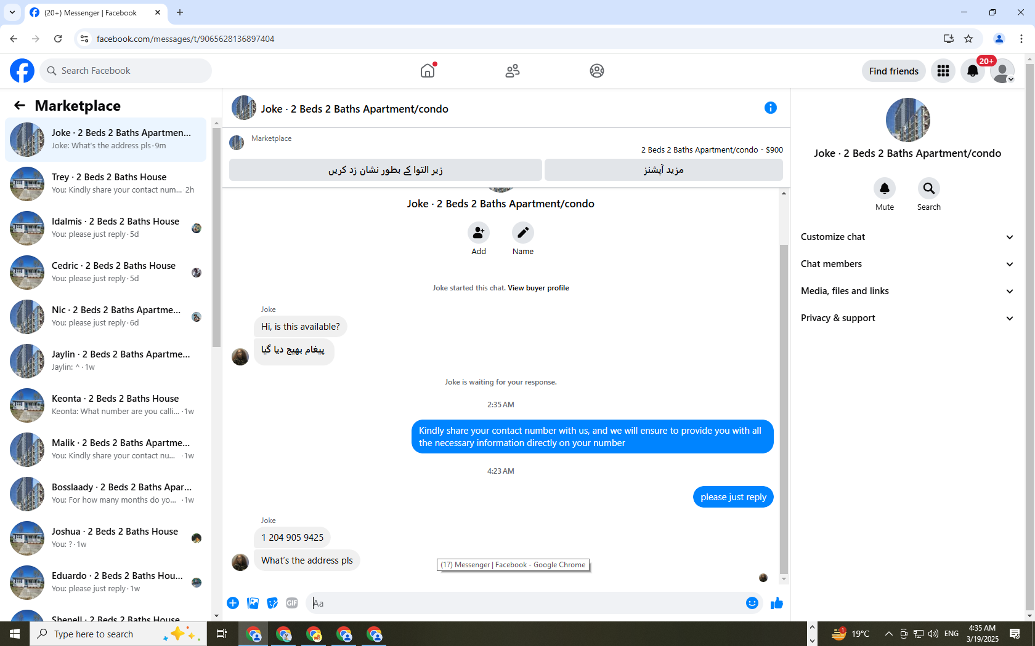Expand Customize chat section
The image size is (1035, 646).
tap(907, 237)
